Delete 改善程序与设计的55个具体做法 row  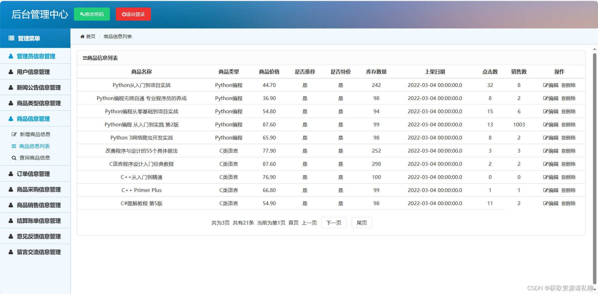(569, 151)
